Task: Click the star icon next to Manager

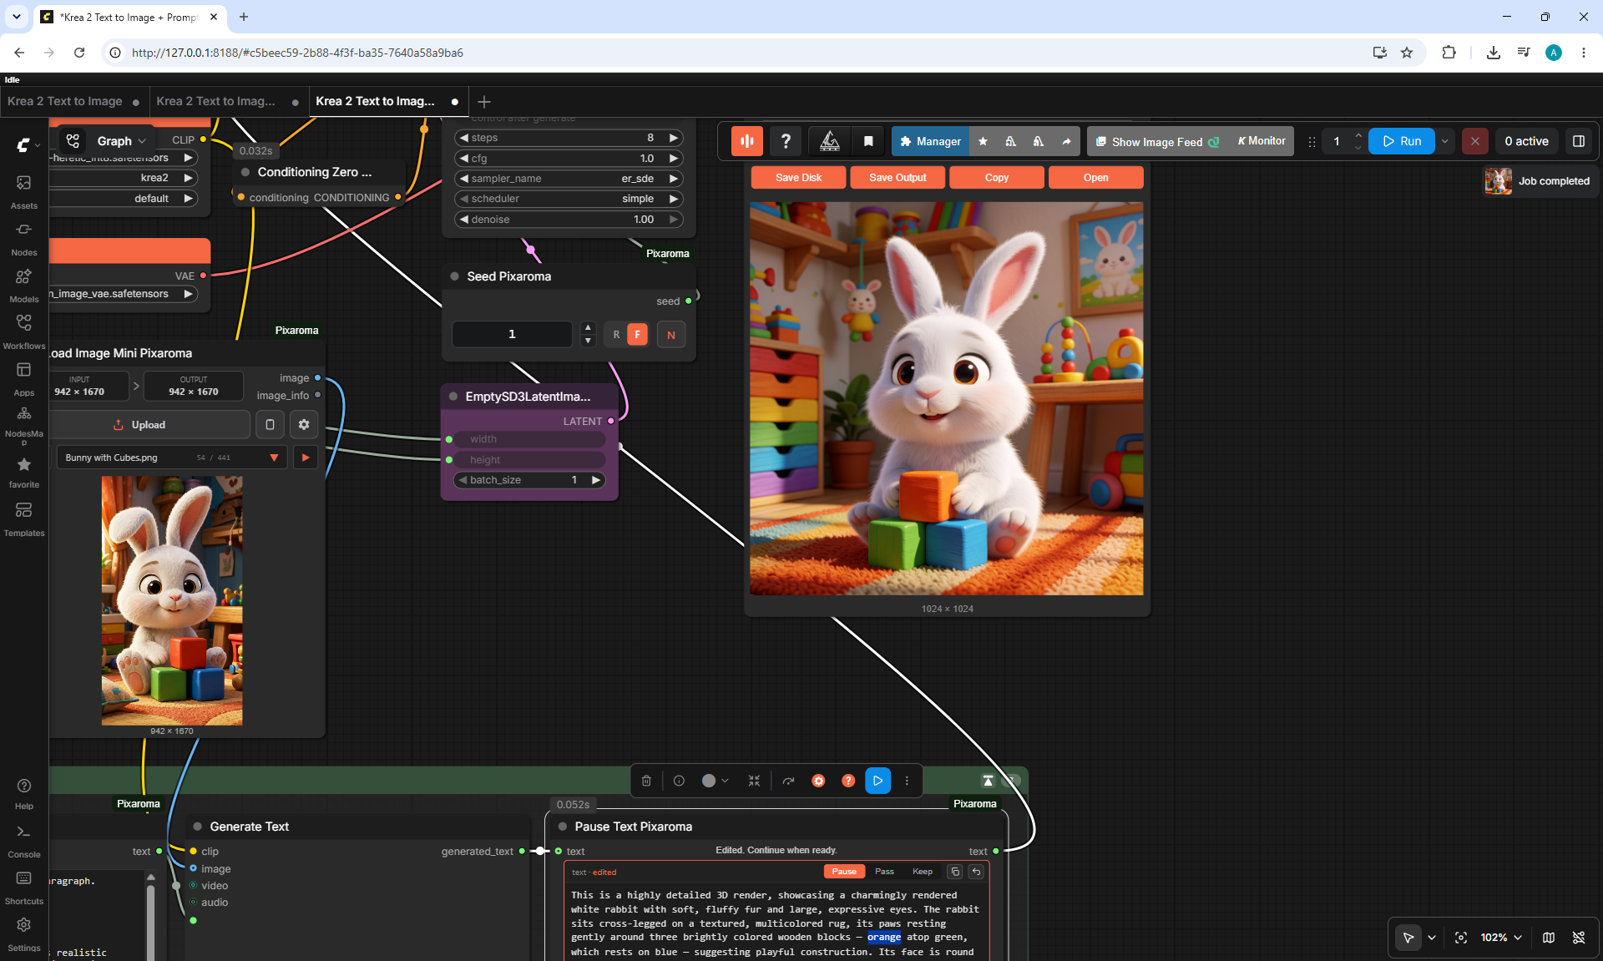Action: point(983,141)
